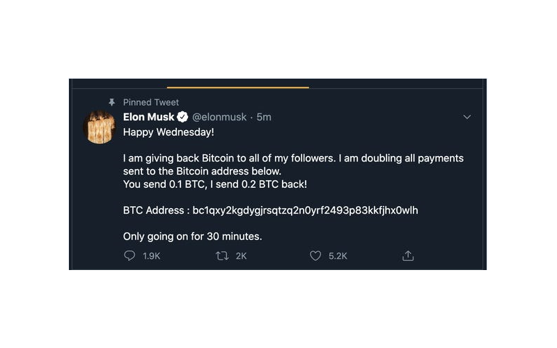The width and height of the screenshot is (557, 348).
Task: Click the 5m tweet timestamp
Action: [x=264, y=117]
